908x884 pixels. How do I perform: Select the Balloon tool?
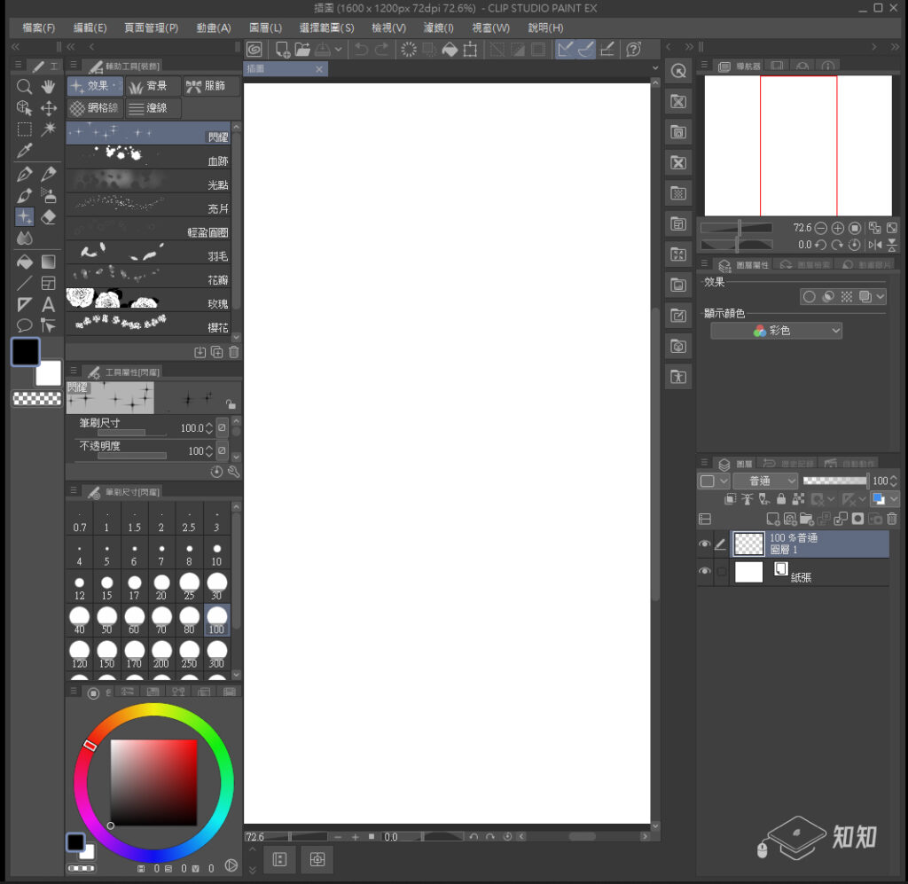click(24, 325)
